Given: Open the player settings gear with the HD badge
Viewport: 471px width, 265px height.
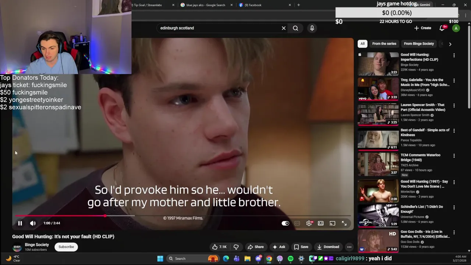Looking at the screenshot, I should 309,223.
